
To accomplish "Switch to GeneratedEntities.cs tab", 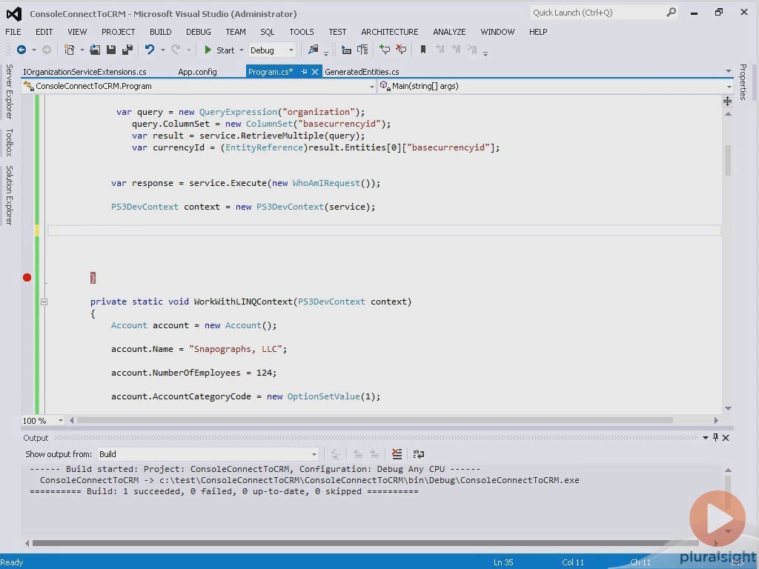I will 362,72.
